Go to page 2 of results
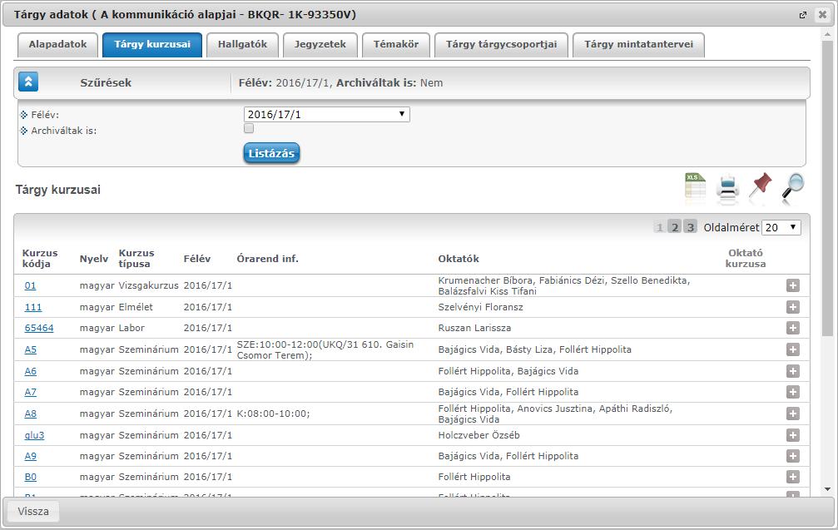The image size is (838, 530). coord(675,228)
